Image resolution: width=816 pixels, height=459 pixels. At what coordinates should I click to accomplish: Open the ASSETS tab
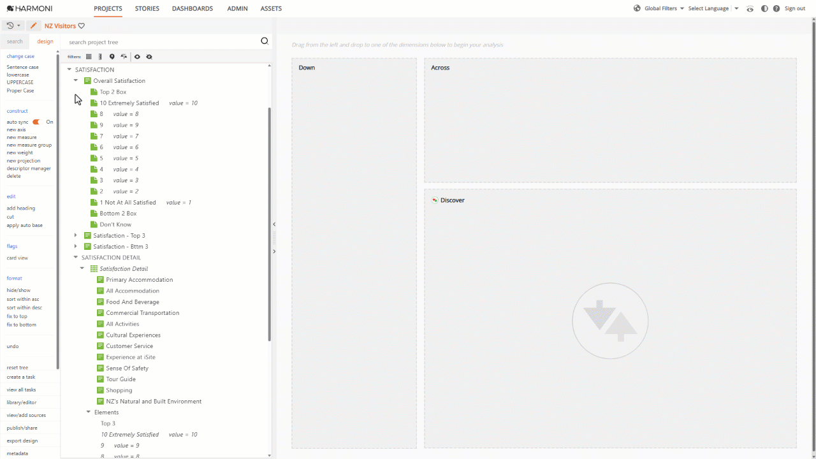click(x=271, y=9)
